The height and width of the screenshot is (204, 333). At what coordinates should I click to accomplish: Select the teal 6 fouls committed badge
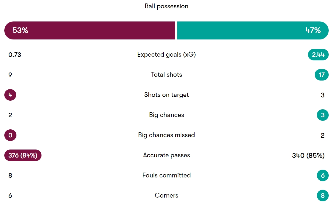[323, 175]
